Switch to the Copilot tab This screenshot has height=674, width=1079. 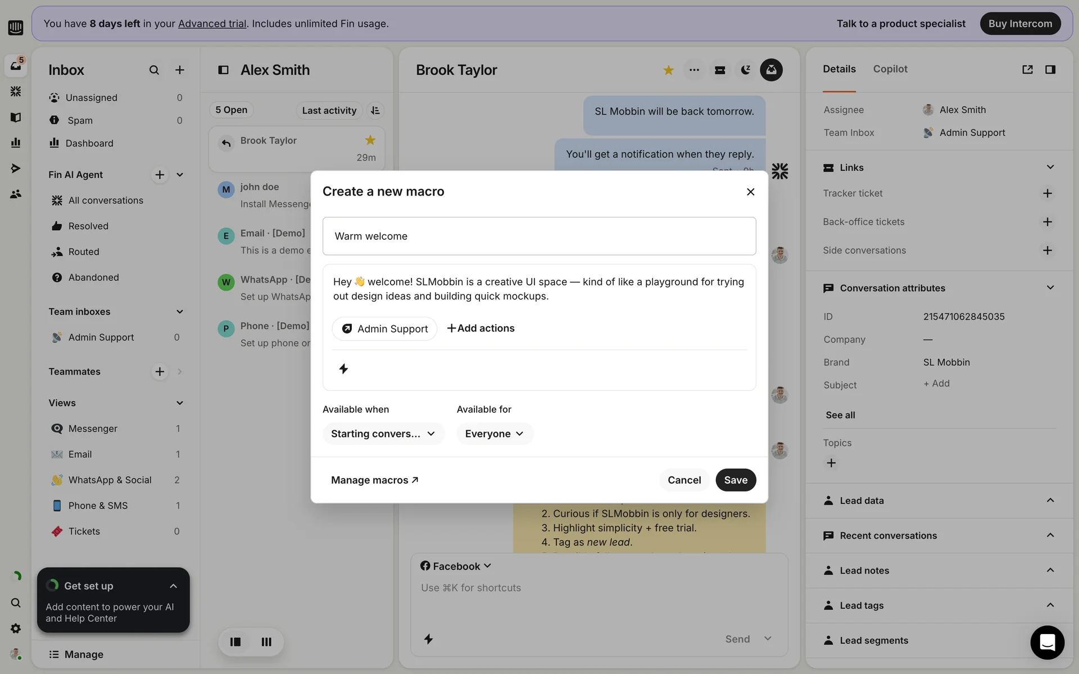tap(890, 69)
